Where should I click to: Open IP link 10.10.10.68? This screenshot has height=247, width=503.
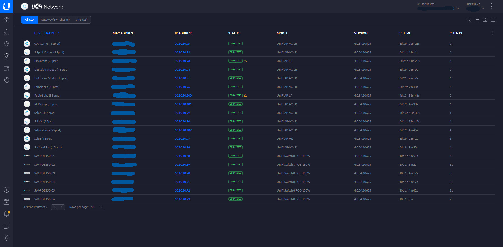click(182, 156)
